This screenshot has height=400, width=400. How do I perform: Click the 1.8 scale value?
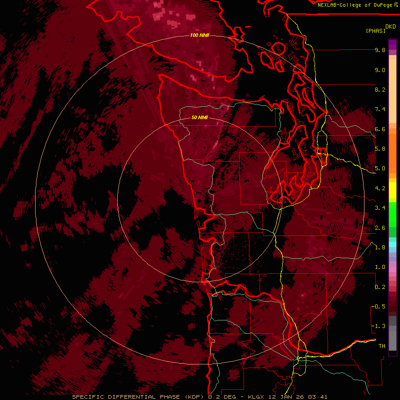coord(380,248)
